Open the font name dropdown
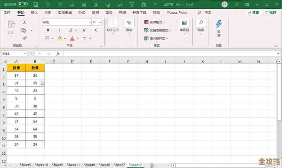This screenshot has width=282, height=168. pos(90,22)
